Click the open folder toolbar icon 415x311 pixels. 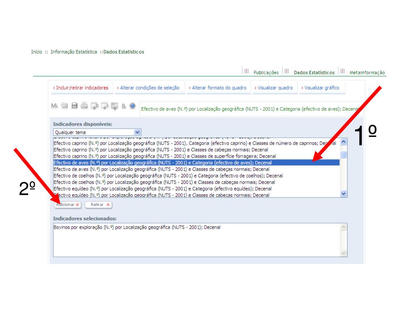(x=65, y=106)
